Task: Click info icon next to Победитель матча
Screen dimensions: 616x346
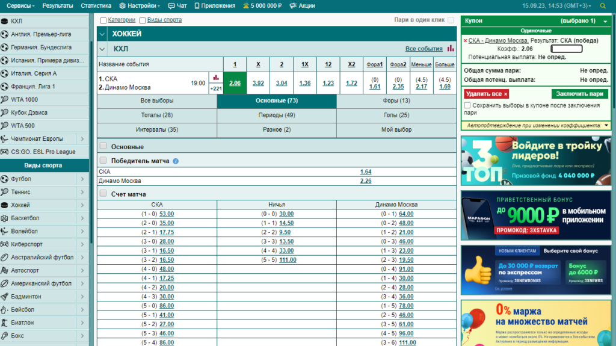Action: (176, 161)
